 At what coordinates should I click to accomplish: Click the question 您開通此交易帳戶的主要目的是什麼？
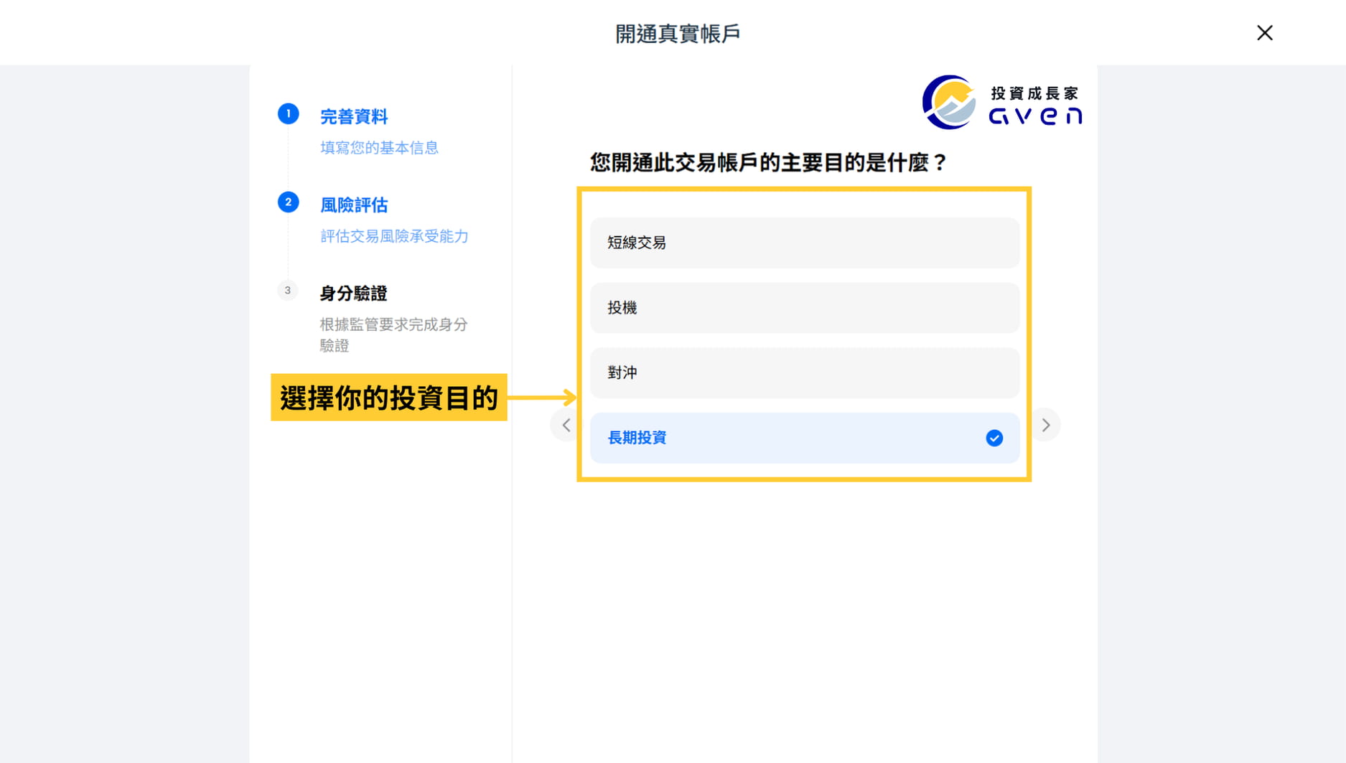click(769, 163)
